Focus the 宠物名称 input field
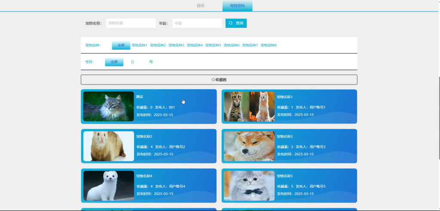Viewport: 440px width, 211px height. (x=131, y=23)
